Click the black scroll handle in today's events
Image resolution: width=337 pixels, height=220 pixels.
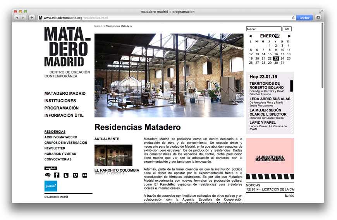[x=291, y=86]
